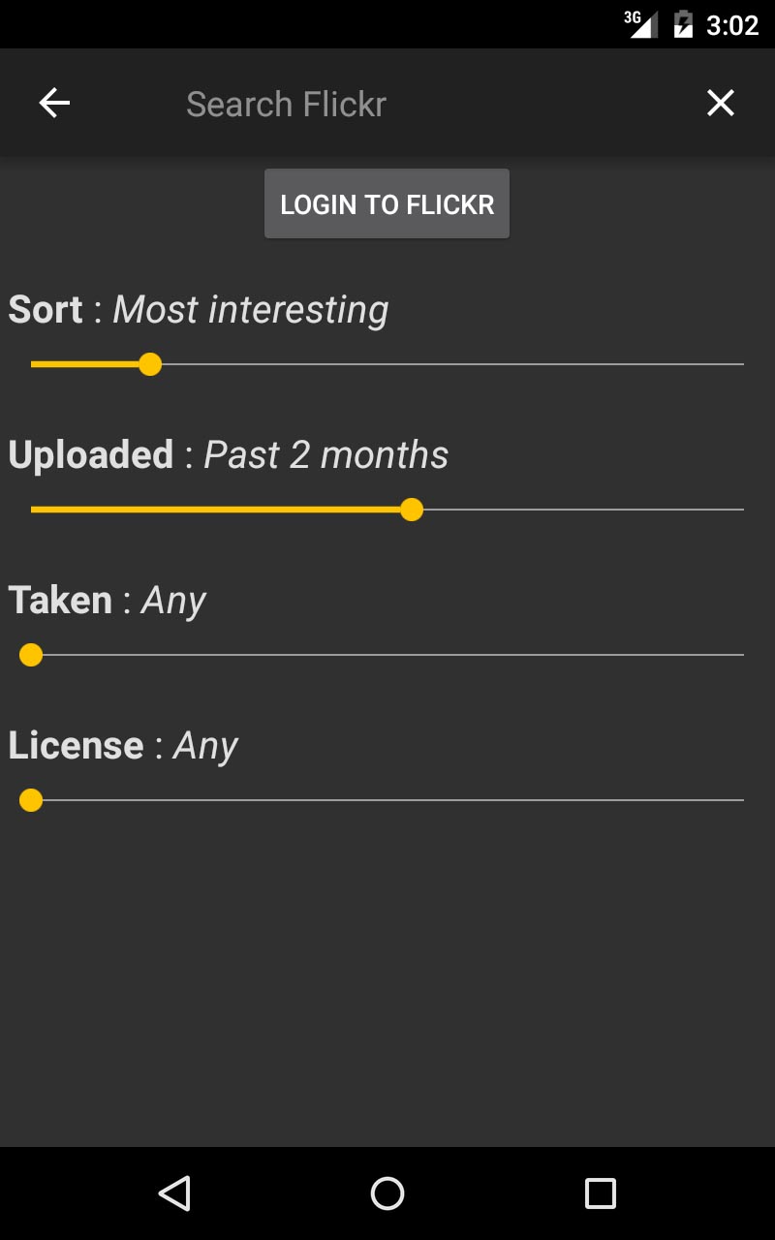This screenshot has height=1240, width=775.
Task: Tap the battery status icon
Action: (683, 24)
